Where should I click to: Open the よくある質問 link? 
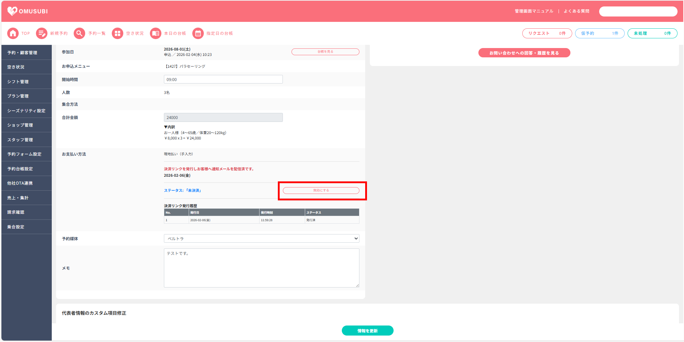[576, 11]
